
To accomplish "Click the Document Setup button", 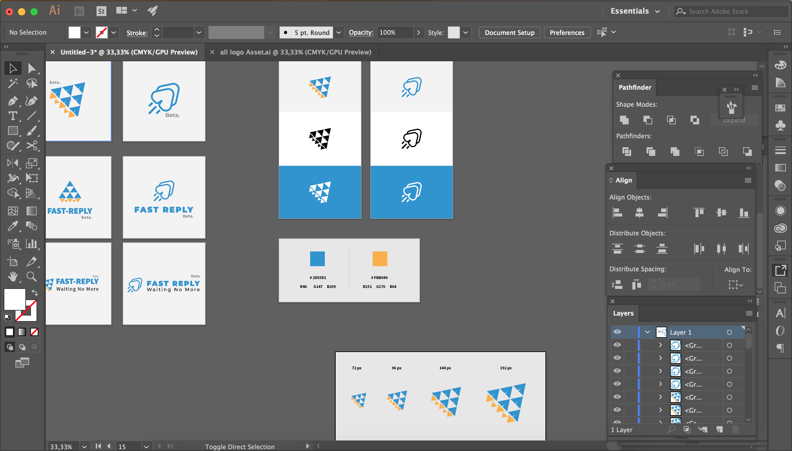I will pos(509,32).
